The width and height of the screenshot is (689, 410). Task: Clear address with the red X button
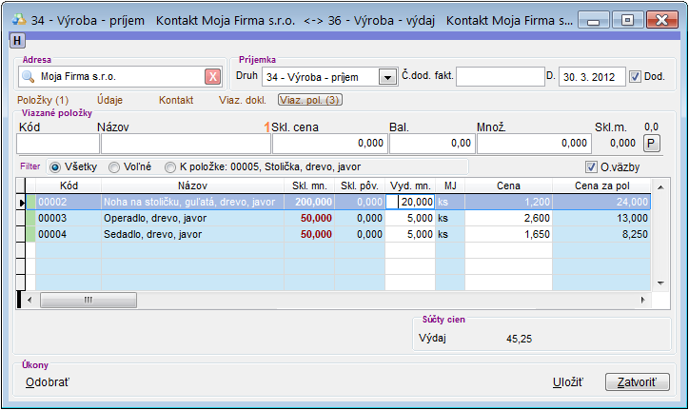pyautogui.click(x=213, y=77)
